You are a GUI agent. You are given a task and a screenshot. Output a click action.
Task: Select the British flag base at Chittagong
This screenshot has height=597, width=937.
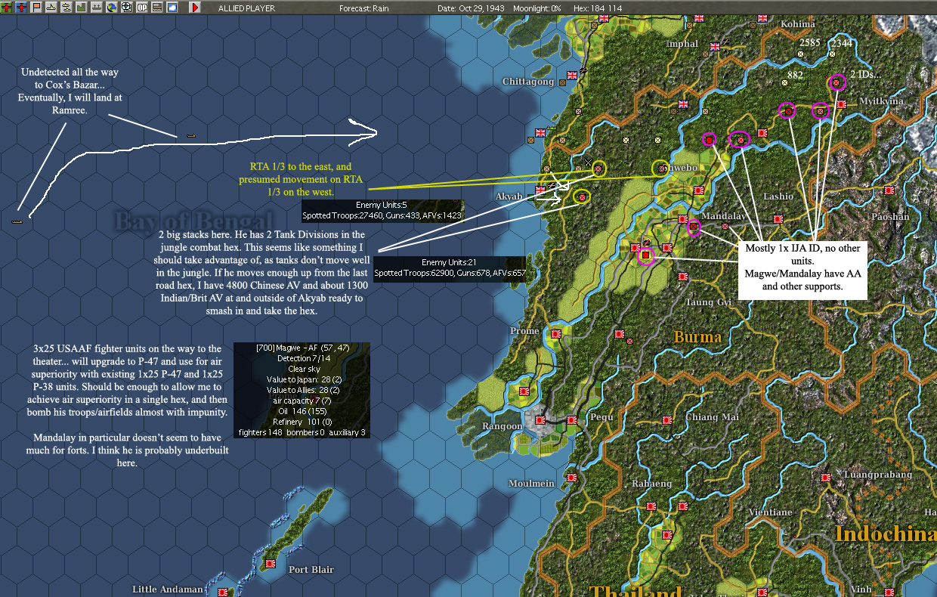572,74
